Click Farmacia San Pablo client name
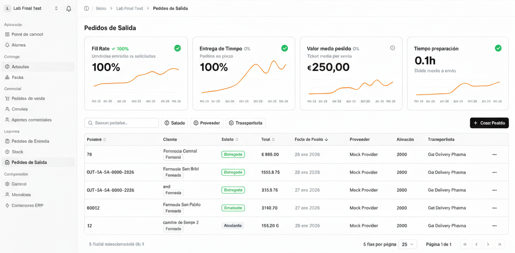 pyautogui.click(x=182, y=204)
